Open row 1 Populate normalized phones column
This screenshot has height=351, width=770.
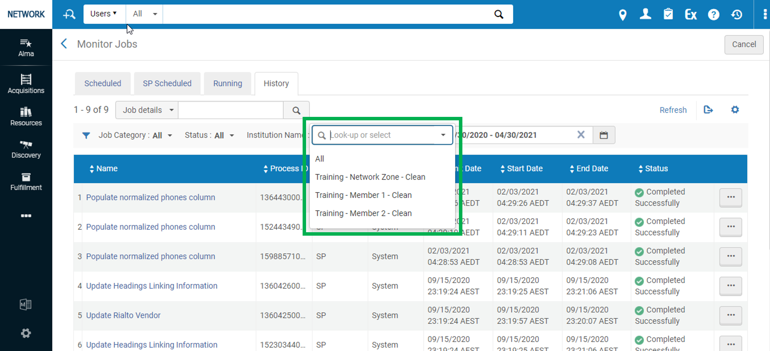pyautogui.click(x=151, y=197)
